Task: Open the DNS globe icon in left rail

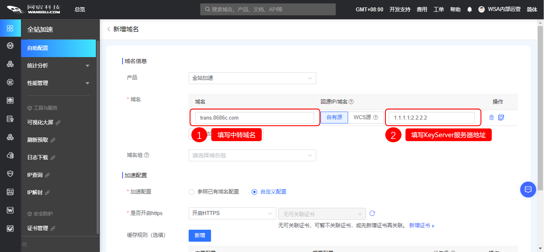Action: [x=10, y=46]
